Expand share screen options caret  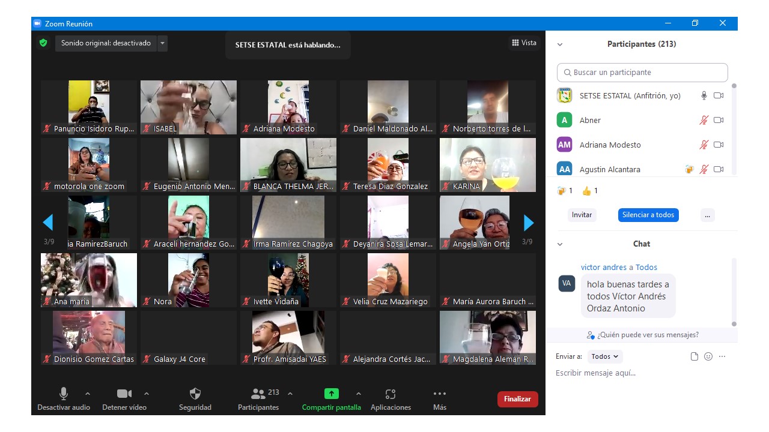point(359,394)
